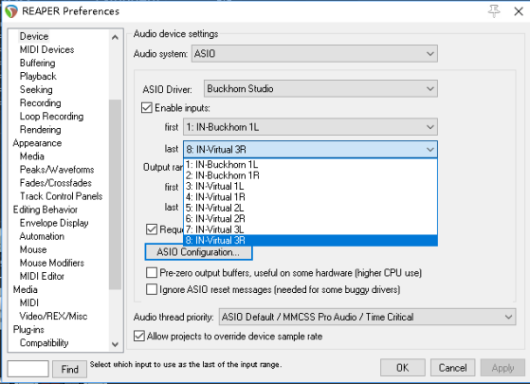Viewport: 530px width, 384px height.
Task: Choose 3: IN-Virtual 1L from the list
Action: [x=310, y=186]
